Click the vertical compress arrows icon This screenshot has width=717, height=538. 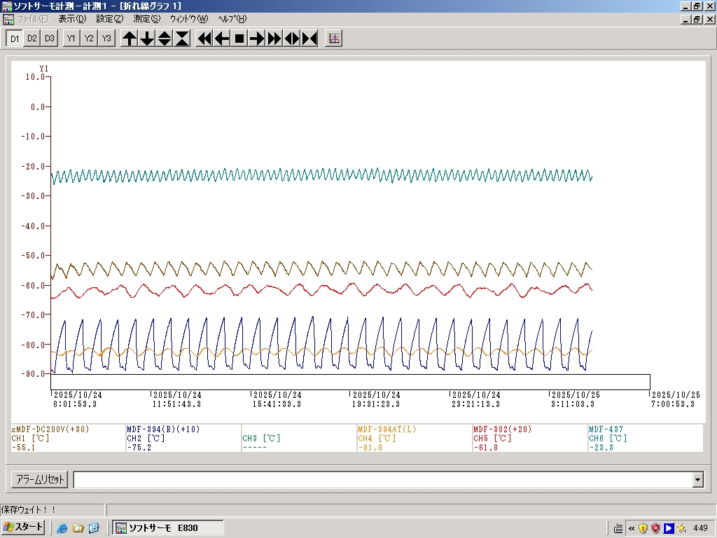tap(182, 39)
